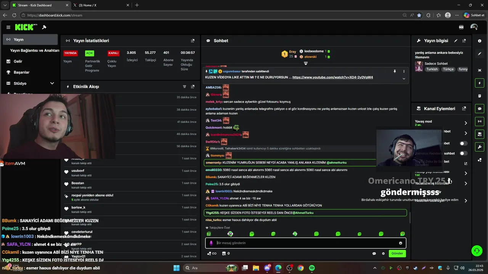Viewport: 488px width, 274px height.
Task: Click the Türkçe tag in Yayın bilgisi
Action: tap(448, 69)
